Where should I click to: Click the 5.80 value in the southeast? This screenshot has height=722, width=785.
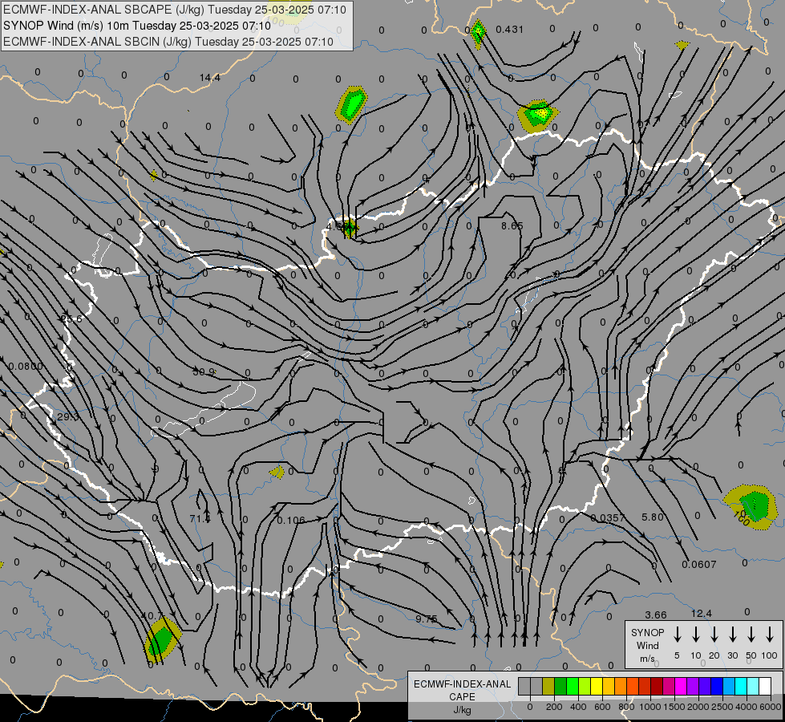pyautogui.click(x=653, y=517)
